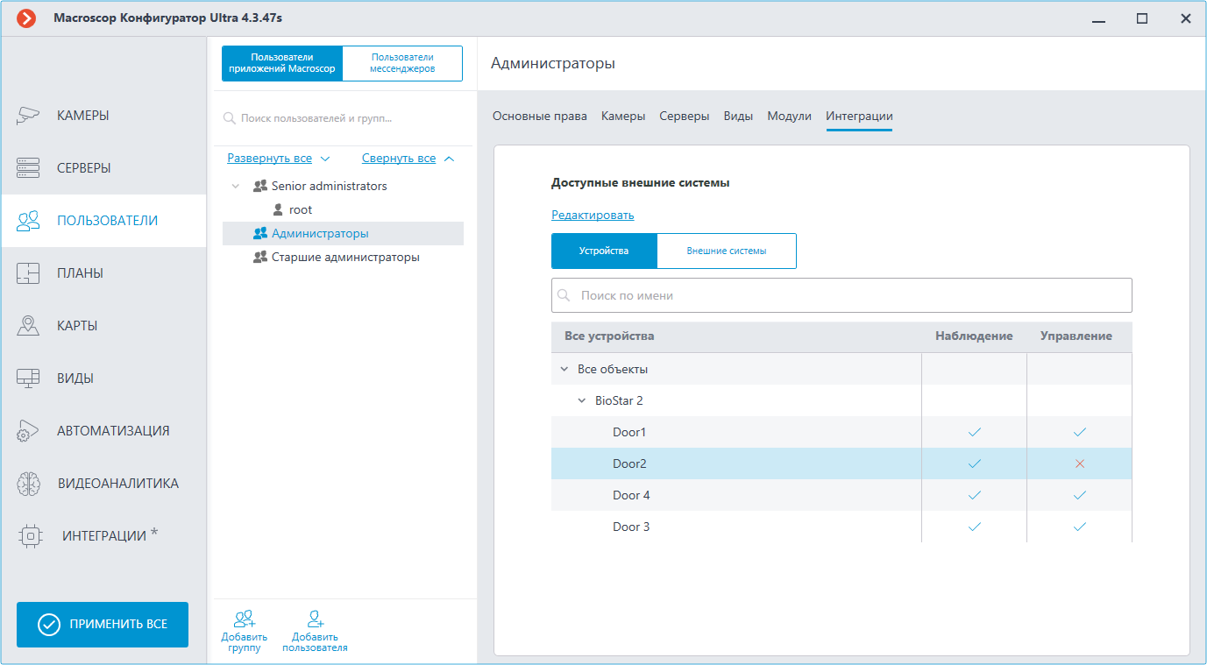
Task: Click the ПОЛЬЗОВАТЕЛИ people icon in sidebar
Action: tap(29, 221)
